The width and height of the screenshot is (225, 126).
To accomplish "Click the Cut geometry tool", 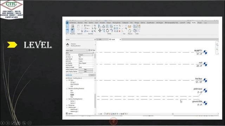I will 87,28.
